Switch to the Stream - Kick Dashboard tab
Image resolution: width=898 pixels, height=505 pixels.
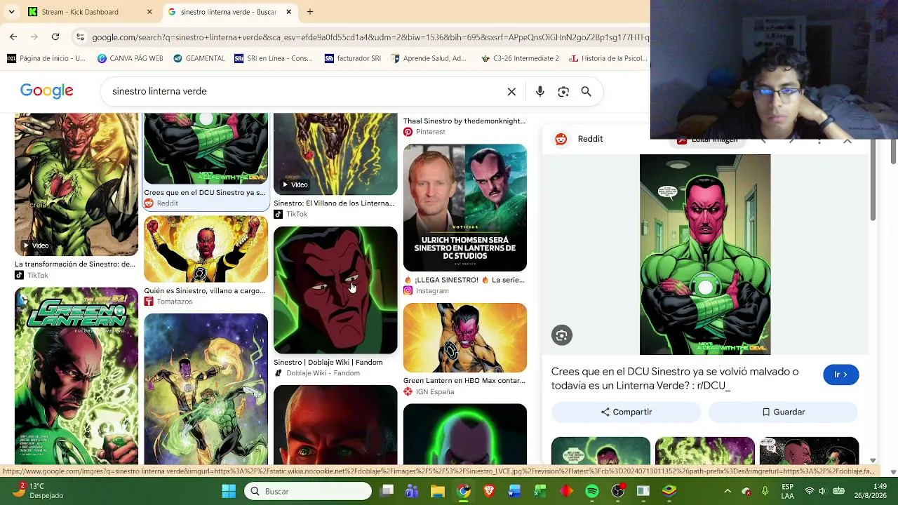tap(91, 12)
